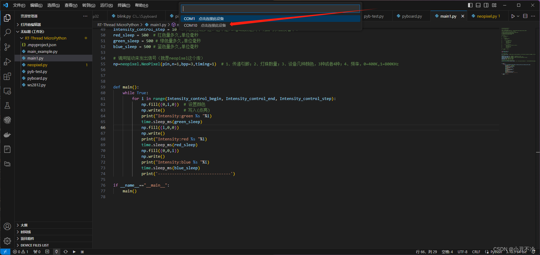Collapse the 无标题 (工作区) section
The image size is (540, 255).
(x=53, y=32)
